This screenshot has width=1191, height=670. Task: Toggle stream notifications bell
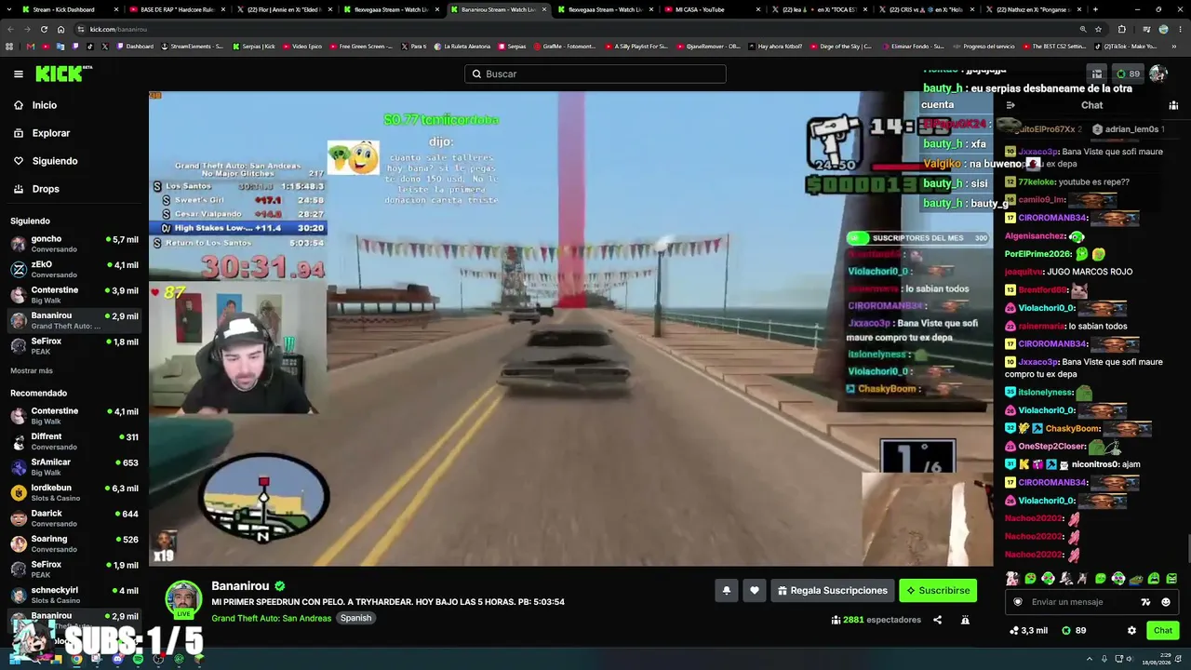pyautogui.click(x=727, y=590)
